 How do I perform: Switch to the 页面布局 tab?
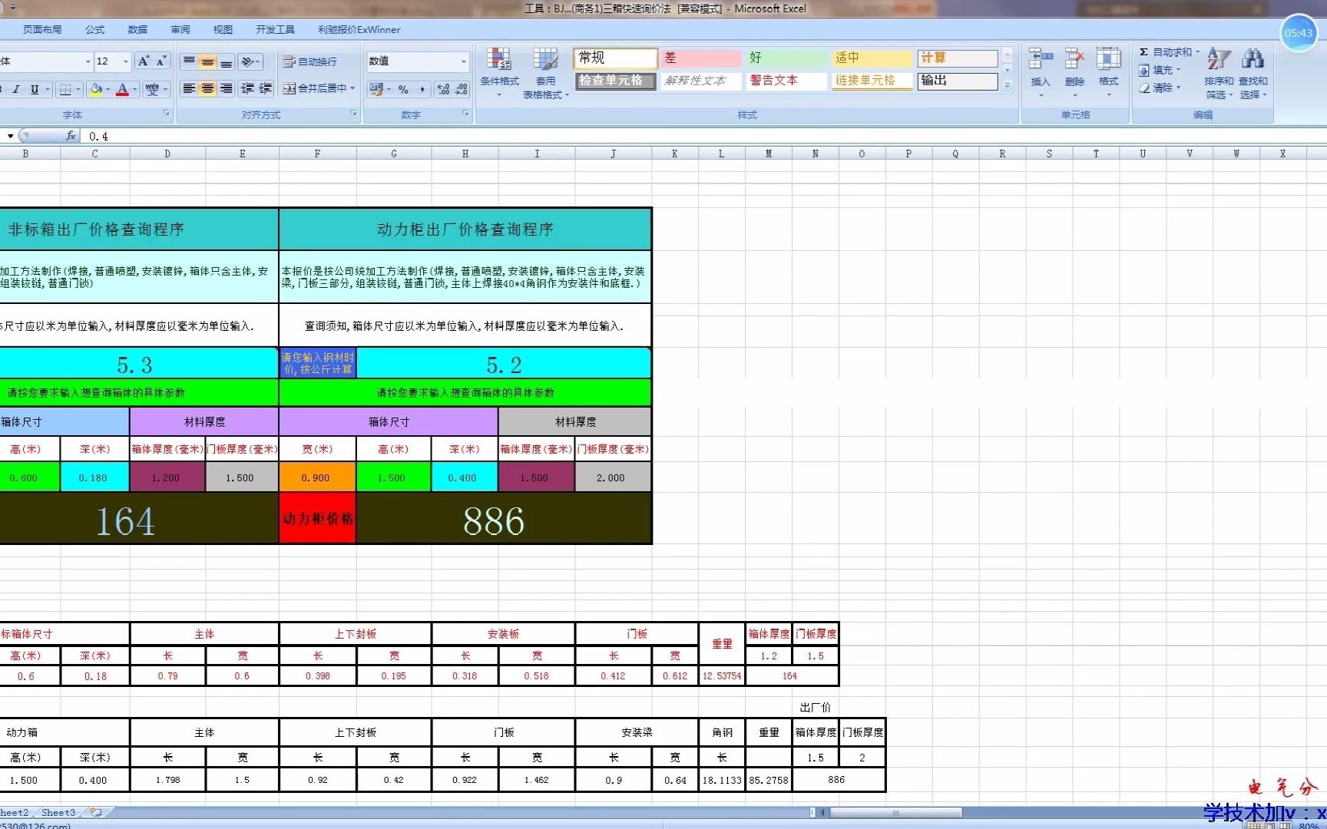pos(42,30)
